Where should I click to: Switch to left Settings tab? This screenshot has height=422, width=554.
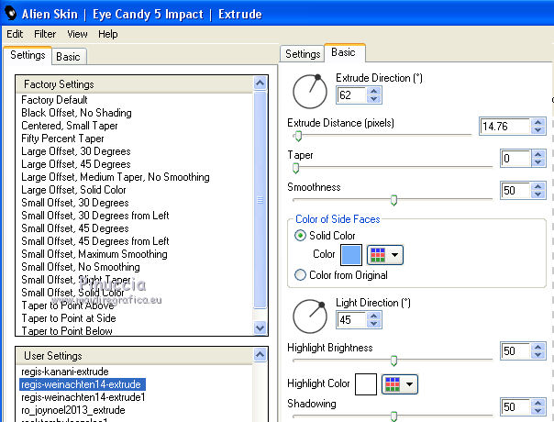point(28,55)
